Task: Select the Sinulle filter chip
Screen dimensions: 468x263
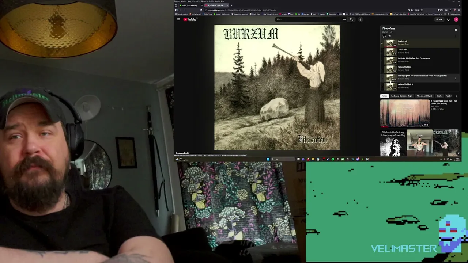Action: 439,96
